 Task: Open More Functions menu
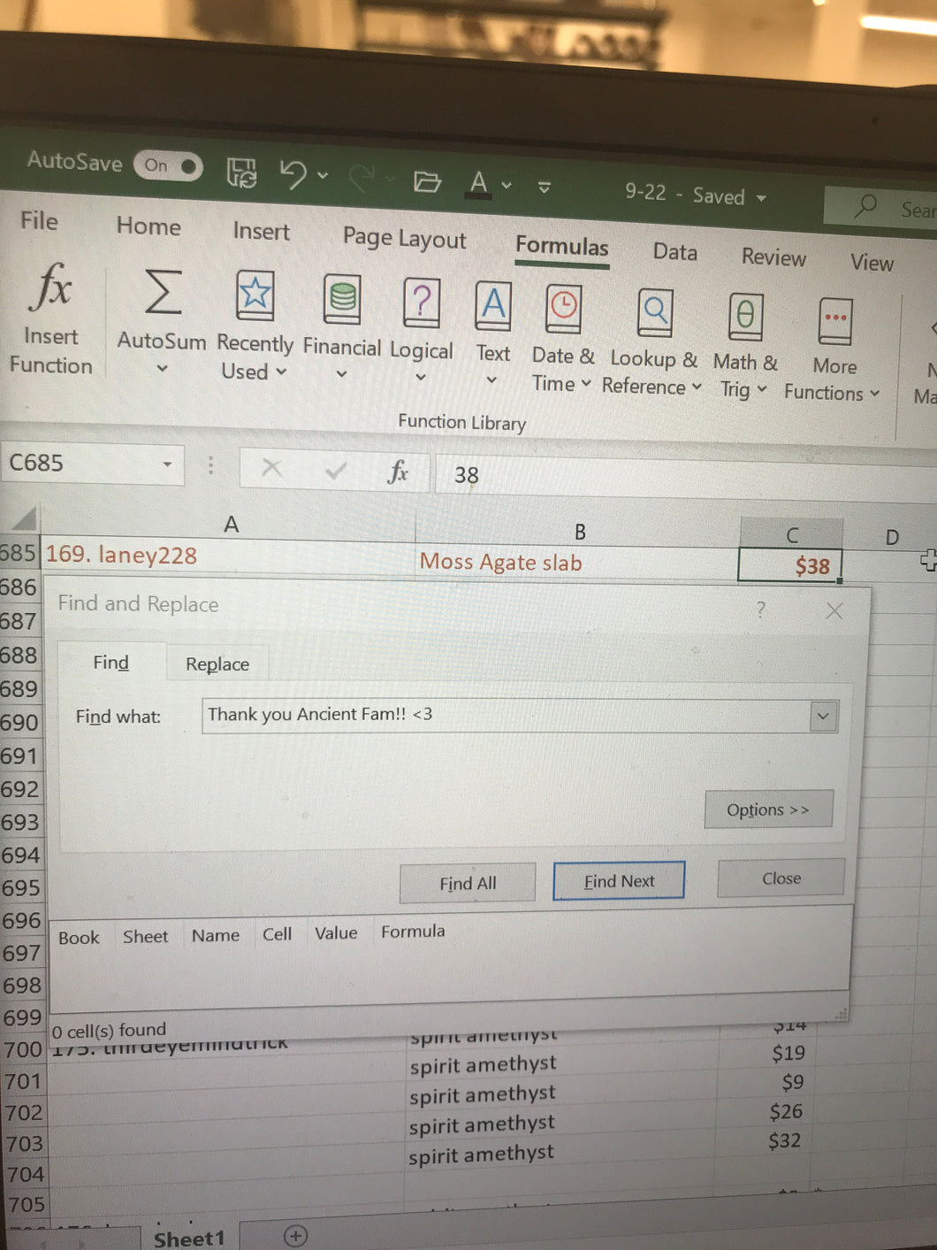tap(832, 351)
